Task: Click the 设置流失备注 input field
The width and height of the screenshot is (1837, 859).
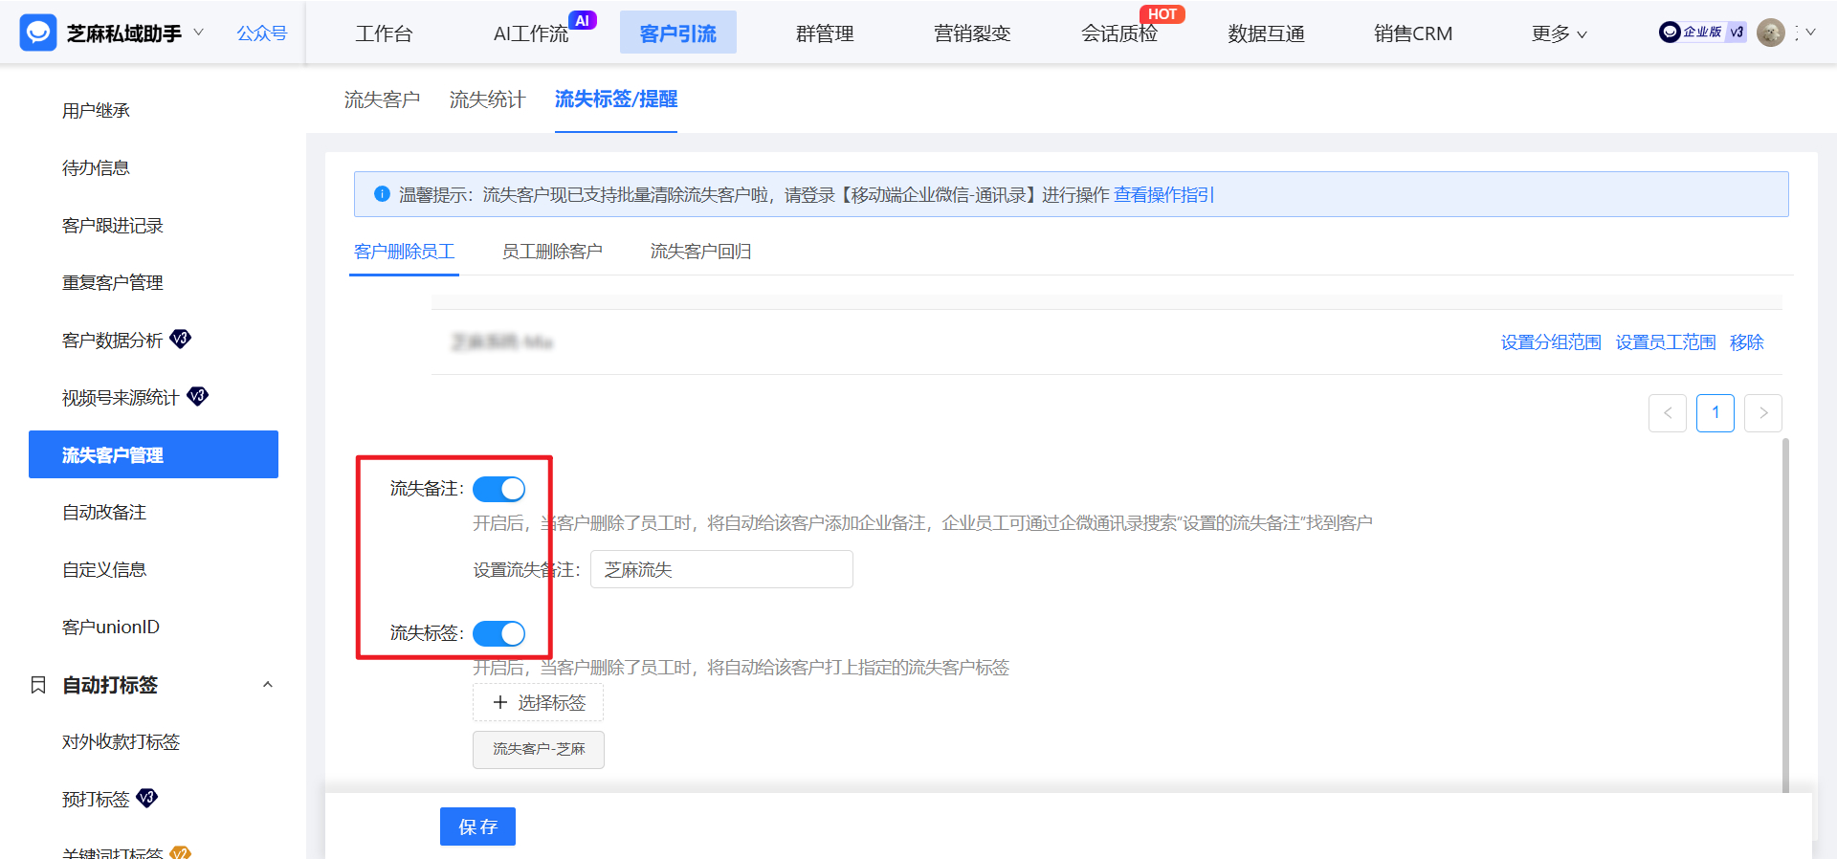Action: click(x=721, y=569)
